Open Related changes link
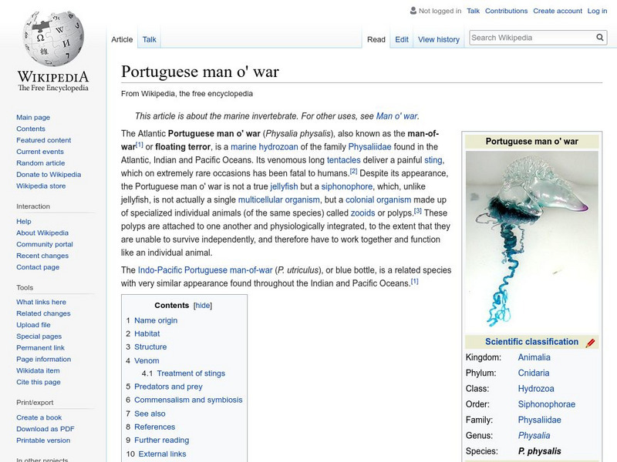This screenshot has height=462, width=617. click(x=43, y=313)
